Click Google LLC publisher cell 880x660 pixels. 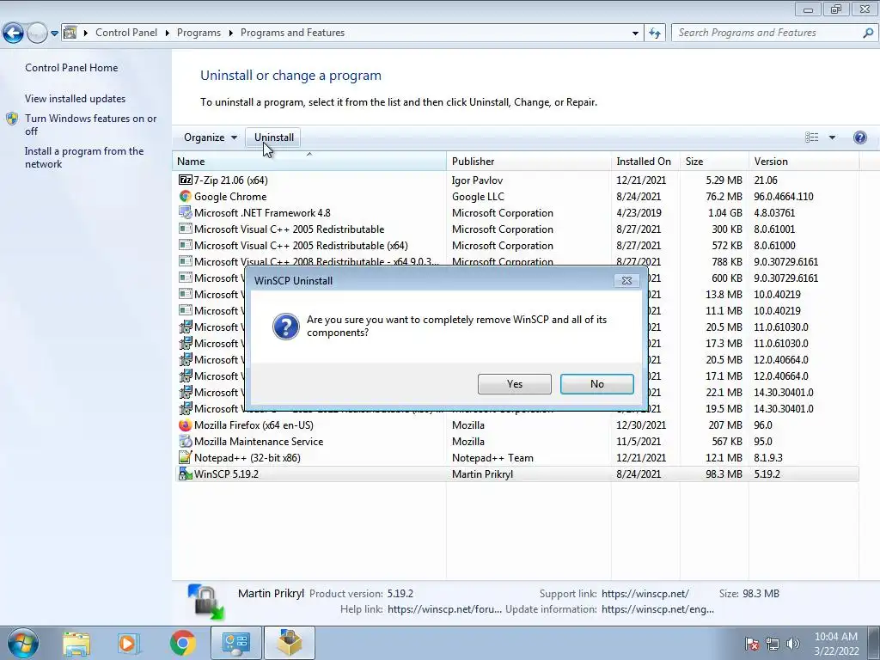478,197
